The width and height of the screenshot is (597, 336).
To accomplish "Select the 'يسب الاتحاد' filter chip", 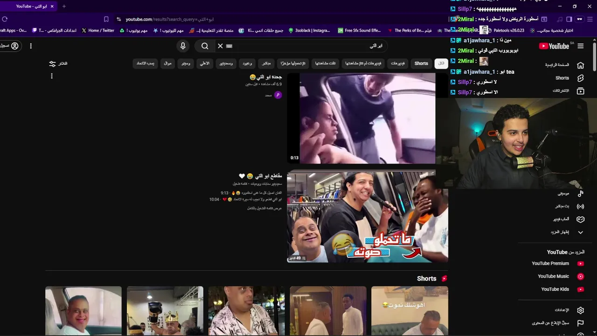I will pyautogui.click(x=146, y=63).
